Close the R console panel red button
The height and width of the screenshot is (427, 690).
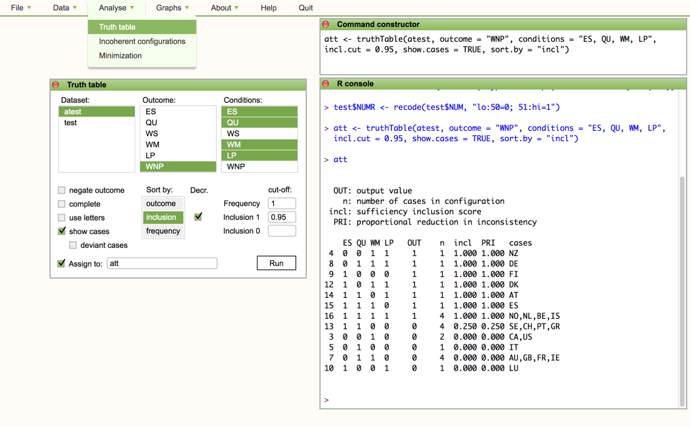coord(326,84)
